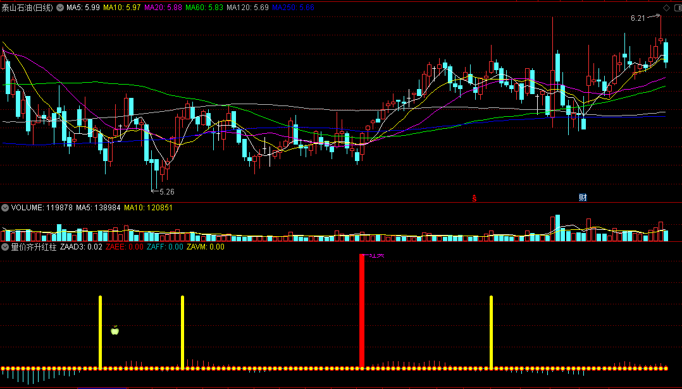Click the tallest volume bar near the right
The image size is (682, 389).
click(557, 228)
